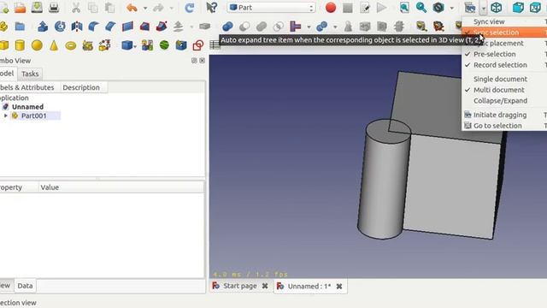
Task: Open the offset tools dropdown arrow
Action: (191, 27)
